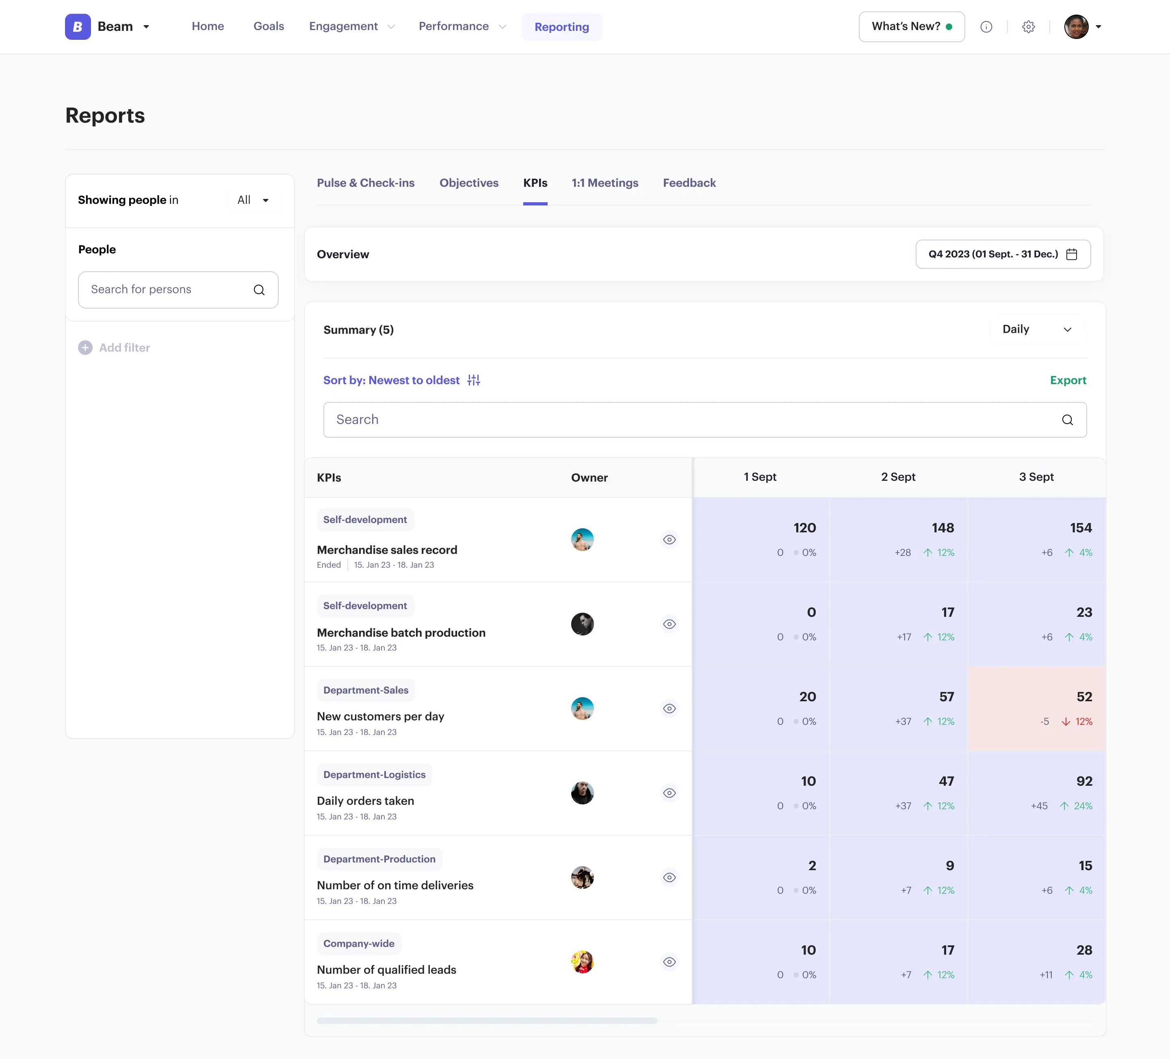
Task: Switch to the 1:1 Meetings tab
Action: tap(605, 183)
